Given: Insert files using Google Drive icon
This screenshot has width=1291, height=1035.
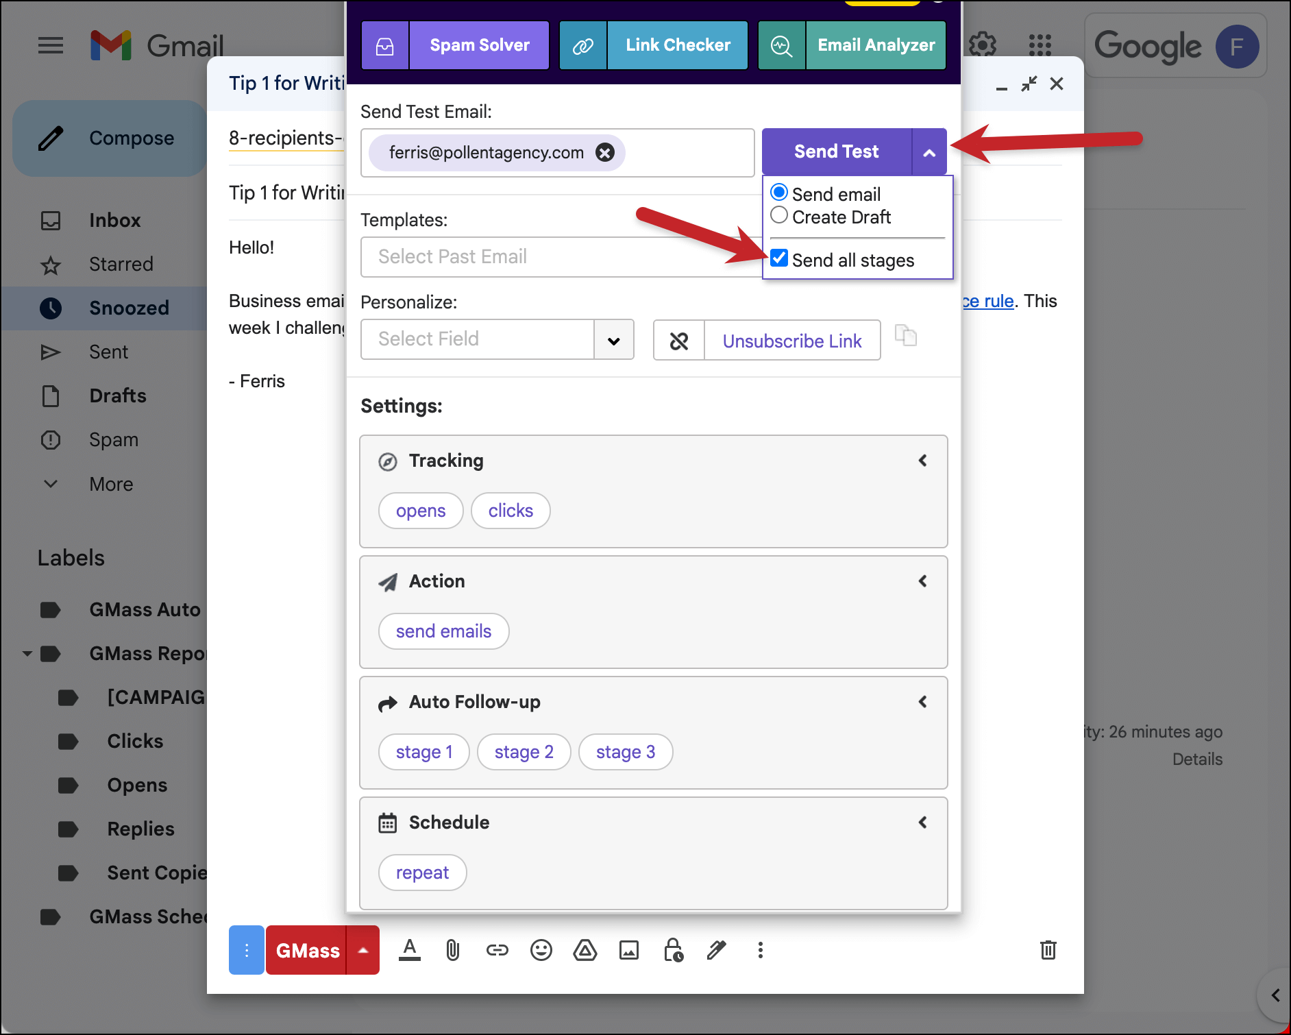Looking at the screenshot, I should [585, 950].
